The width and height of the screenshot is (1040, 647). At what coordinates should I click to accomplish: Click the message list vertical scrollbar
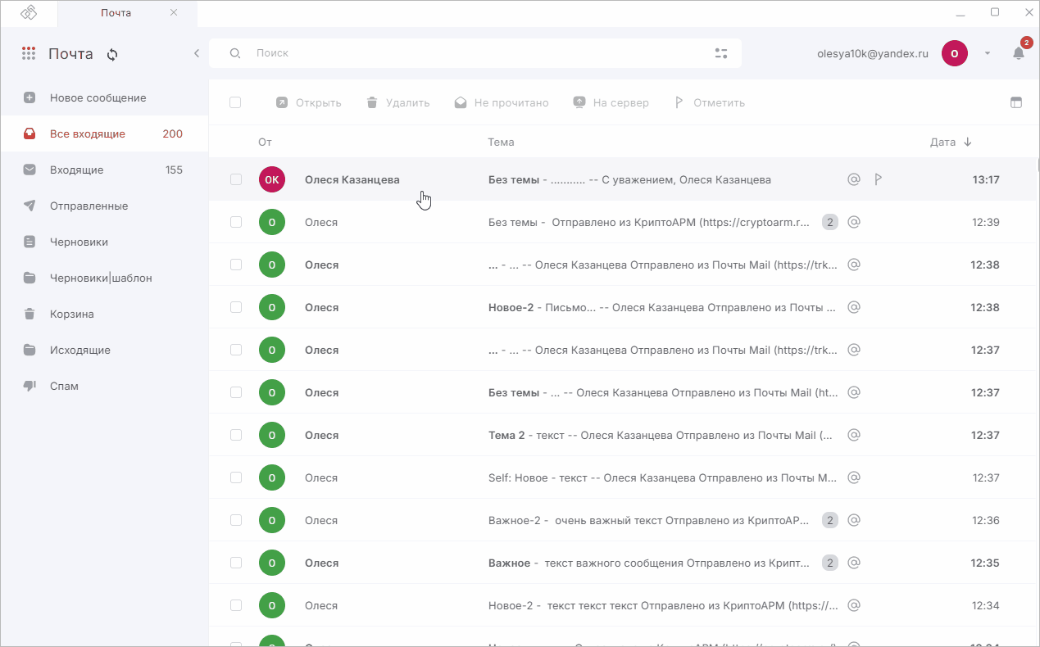[1038, 164]
